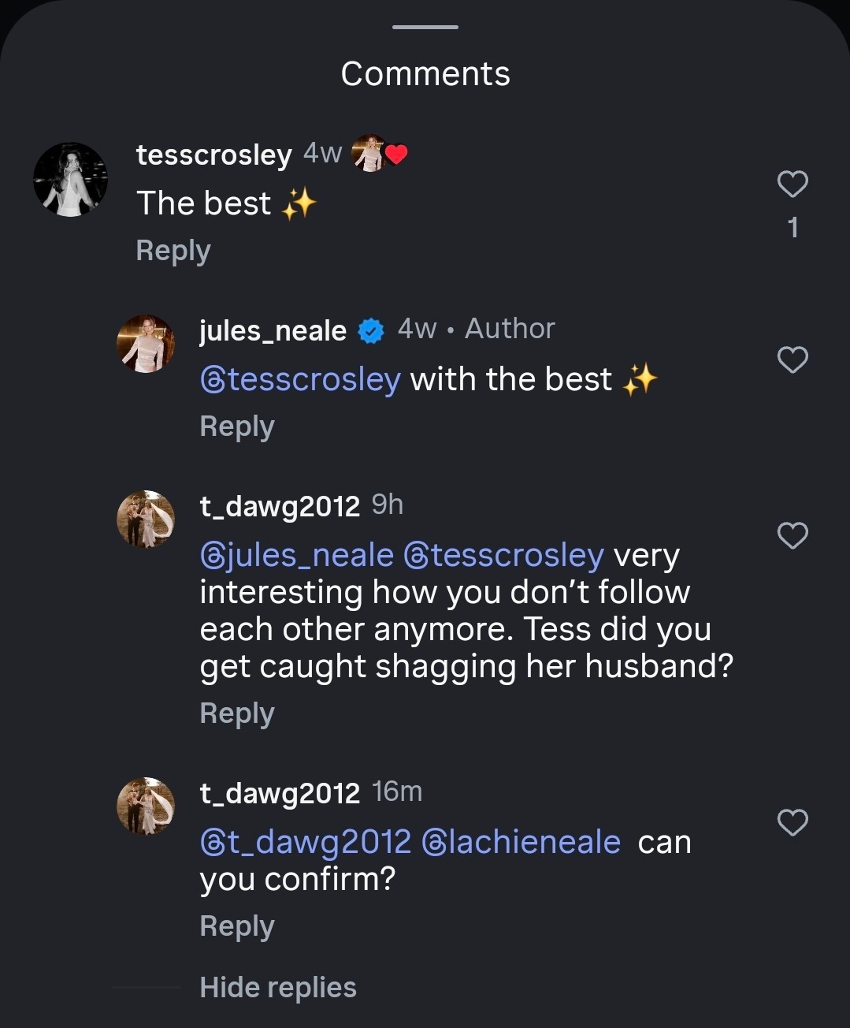Open @jules_neale mention in t_dawg2012's reply
Viewport: 850px width, 1028px height.
(x=297, y=556)
